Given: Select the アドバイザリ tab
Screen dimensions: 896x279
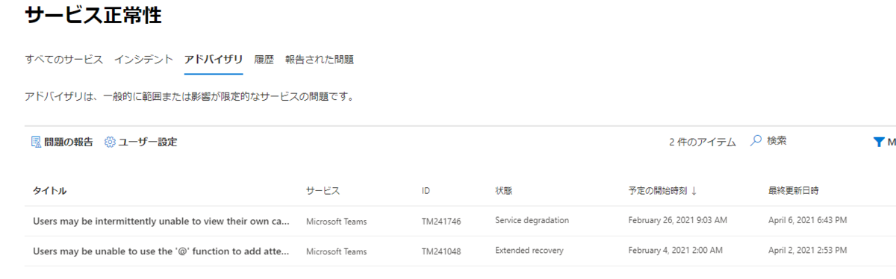Looking at the screenshot, I should pos(214,60).
